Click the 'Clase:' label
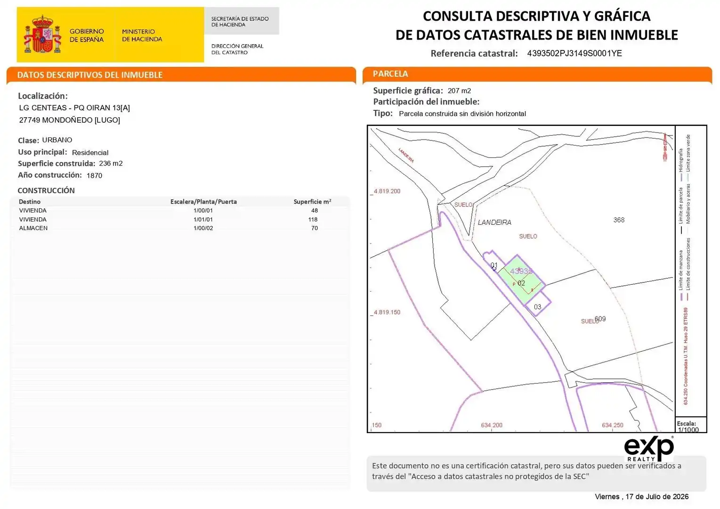 28,140
